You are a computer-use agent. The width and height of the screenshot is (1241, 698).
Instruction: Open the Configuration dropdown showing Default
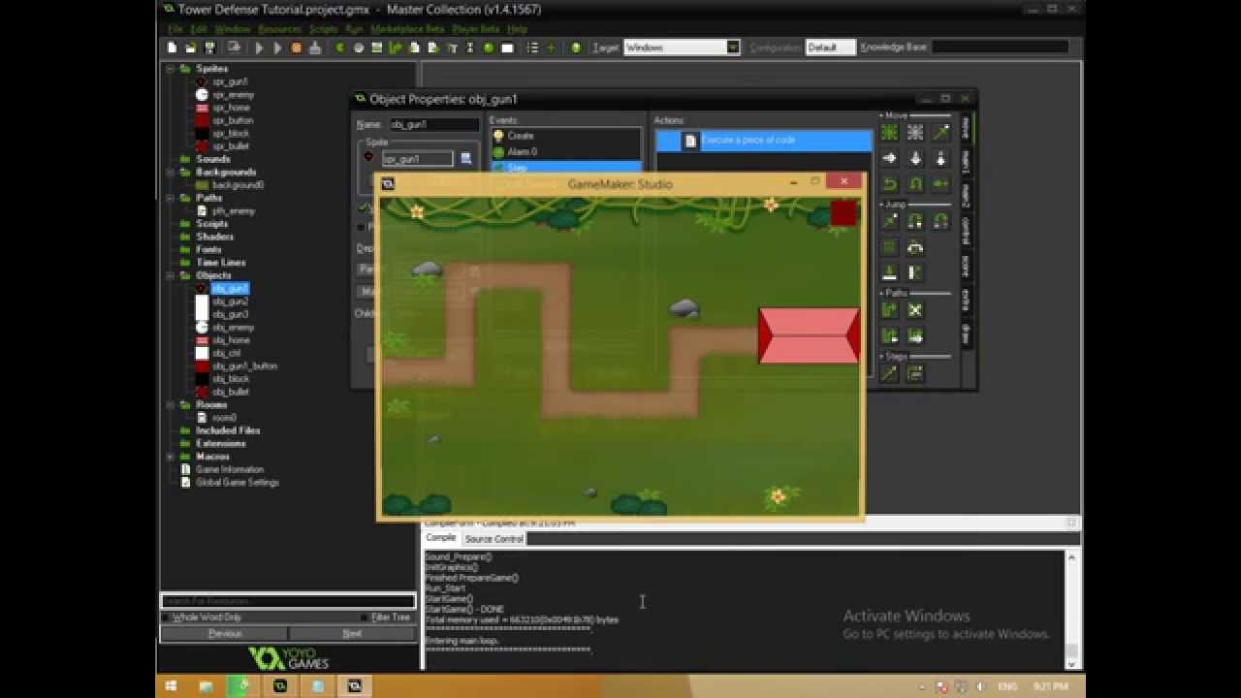point(831,48)
